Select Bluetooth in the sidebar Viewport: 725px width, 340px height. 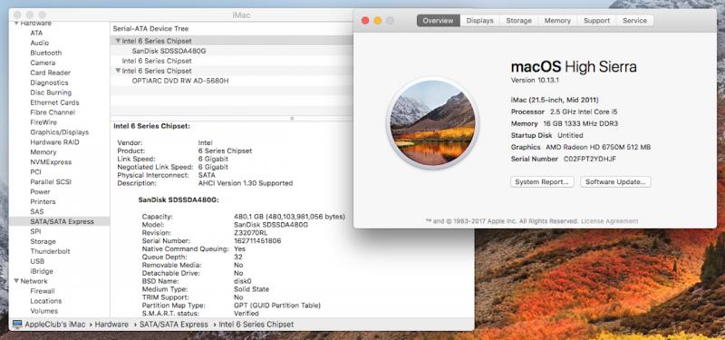point(46,53)
